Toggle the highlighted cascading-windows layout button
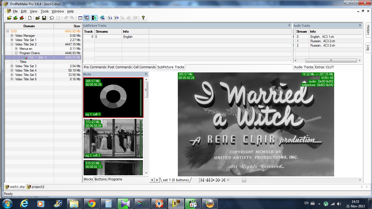372x209 pixels. (86, 18)
